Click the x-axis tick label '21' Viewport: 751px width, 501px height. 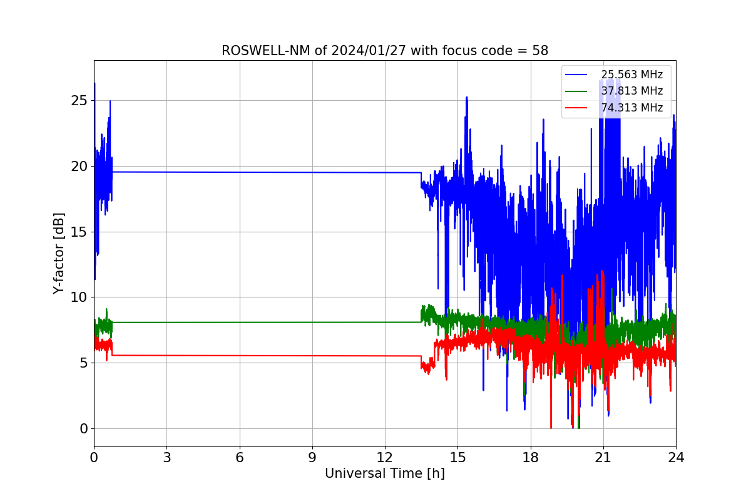tap(603, 458)
